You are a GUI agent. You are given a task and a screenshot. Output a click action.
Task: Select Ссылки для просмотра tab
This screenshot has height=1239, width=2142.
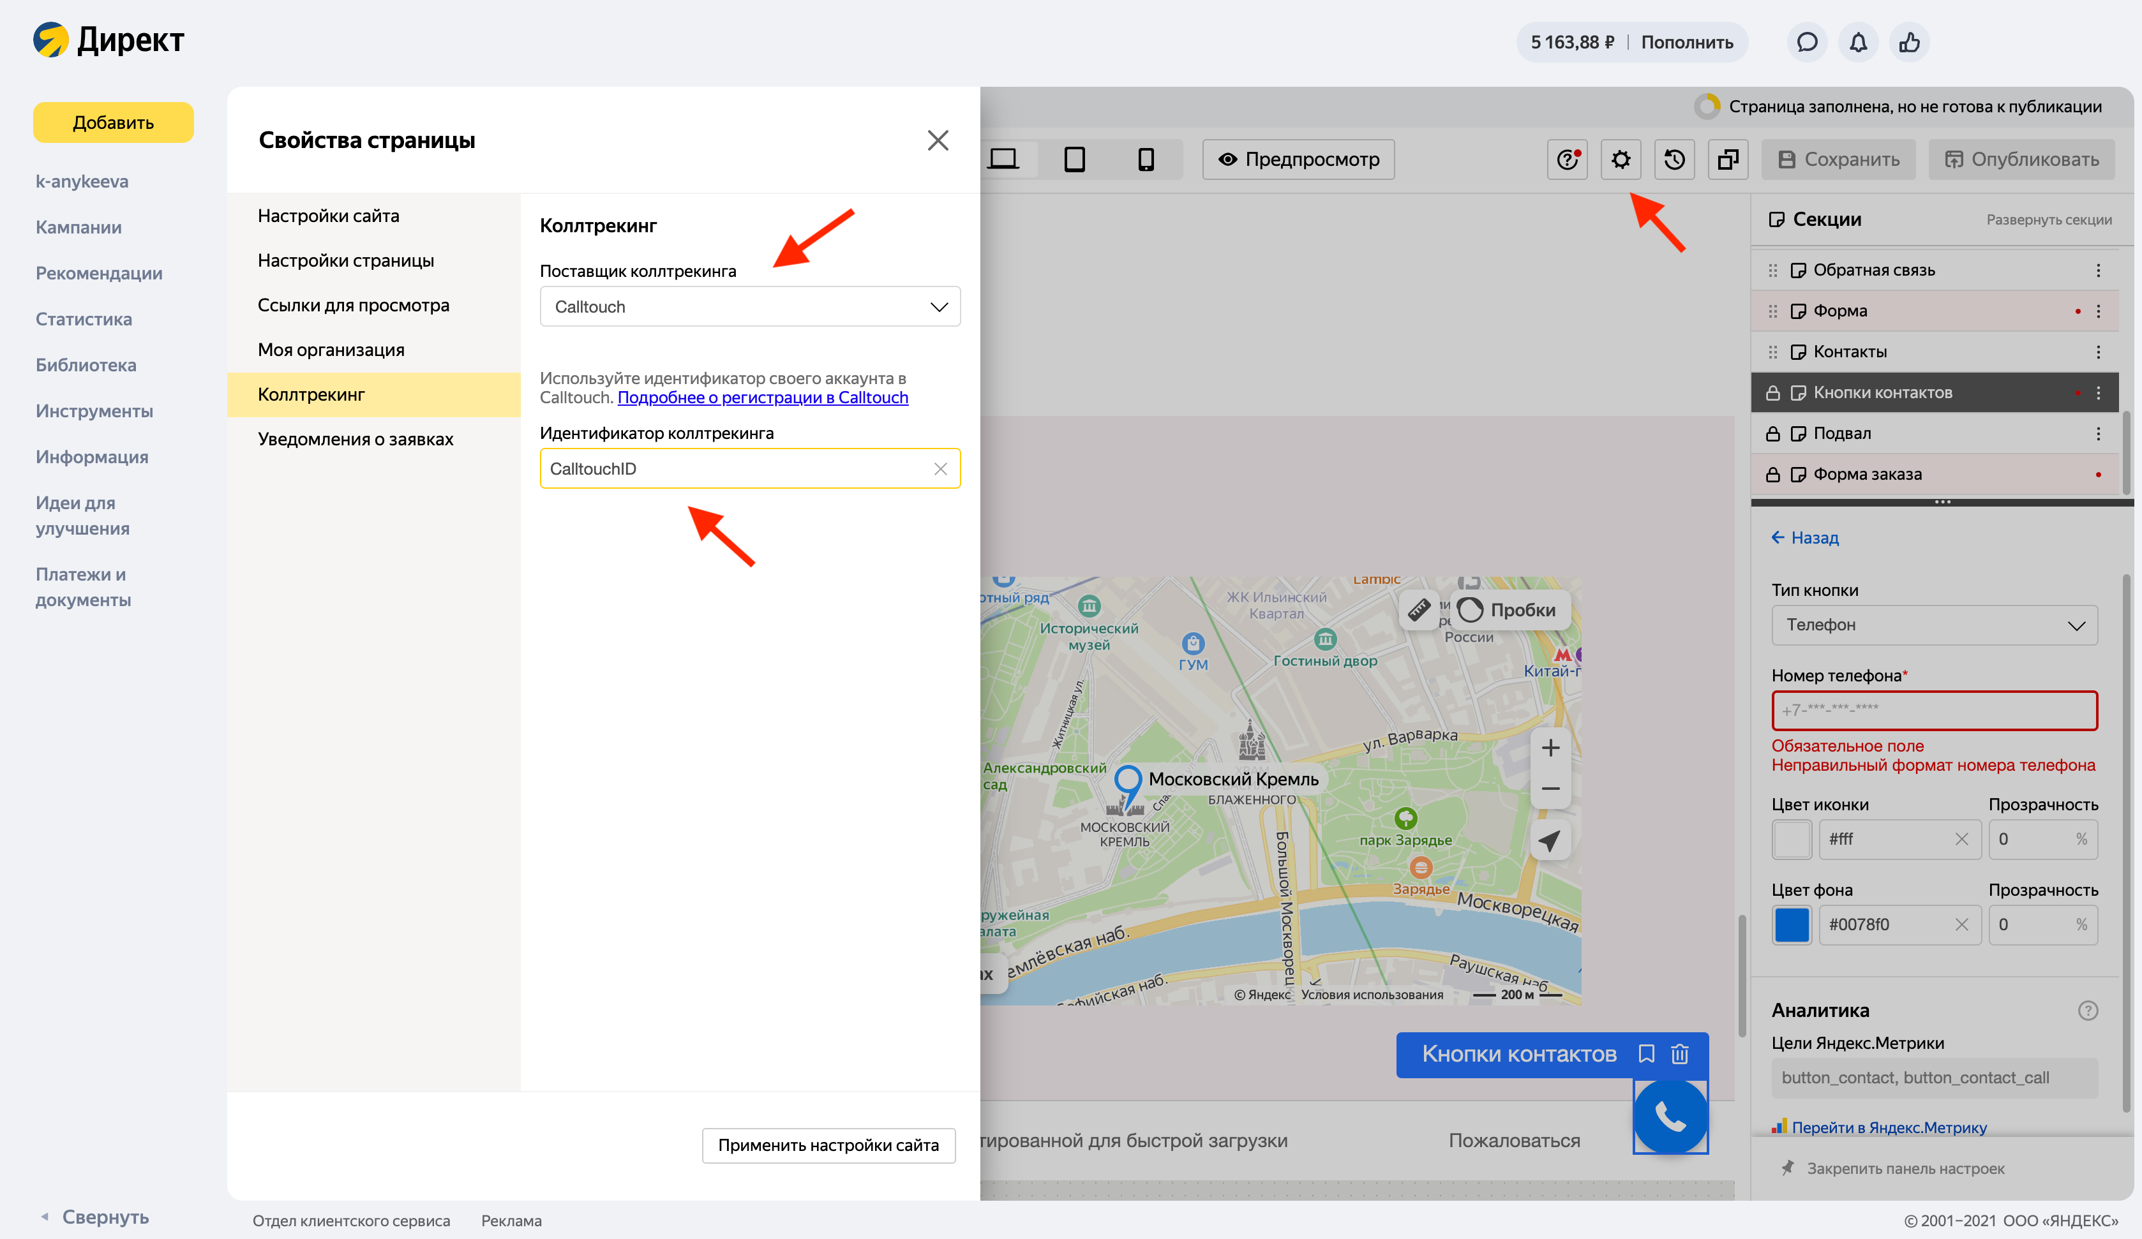tap(353, 305)
